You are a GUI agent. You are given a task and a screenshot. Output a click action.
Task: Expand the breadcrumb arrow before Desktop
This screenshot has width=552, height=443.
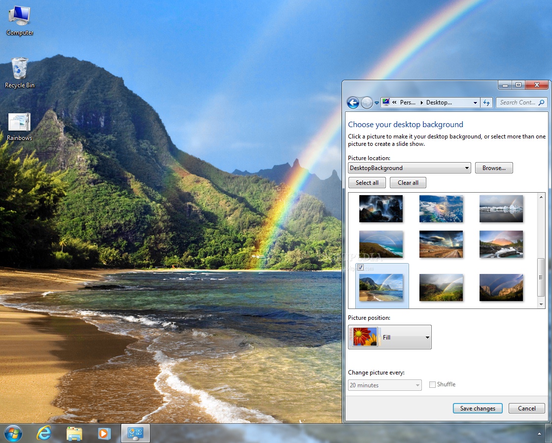[x=421, y=102]
